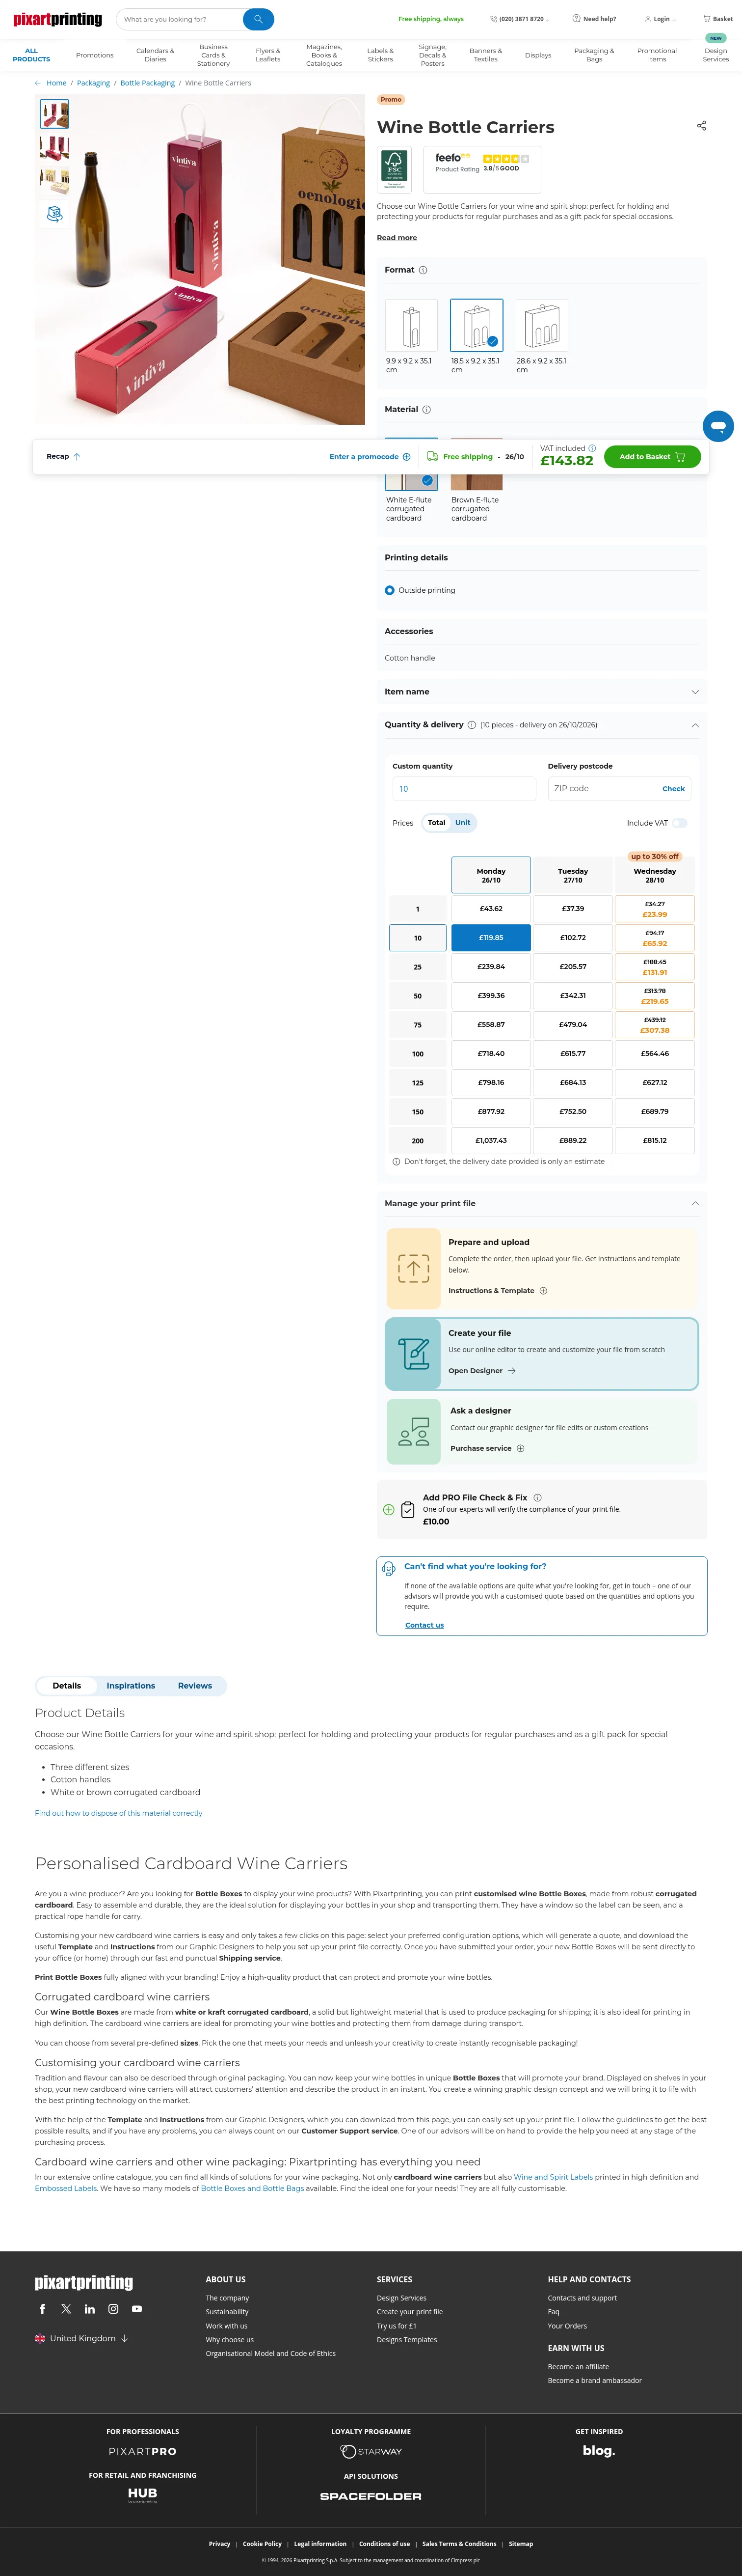Click the Read more link
This screenshot has width=742, height=2576.
pos(397,238)
